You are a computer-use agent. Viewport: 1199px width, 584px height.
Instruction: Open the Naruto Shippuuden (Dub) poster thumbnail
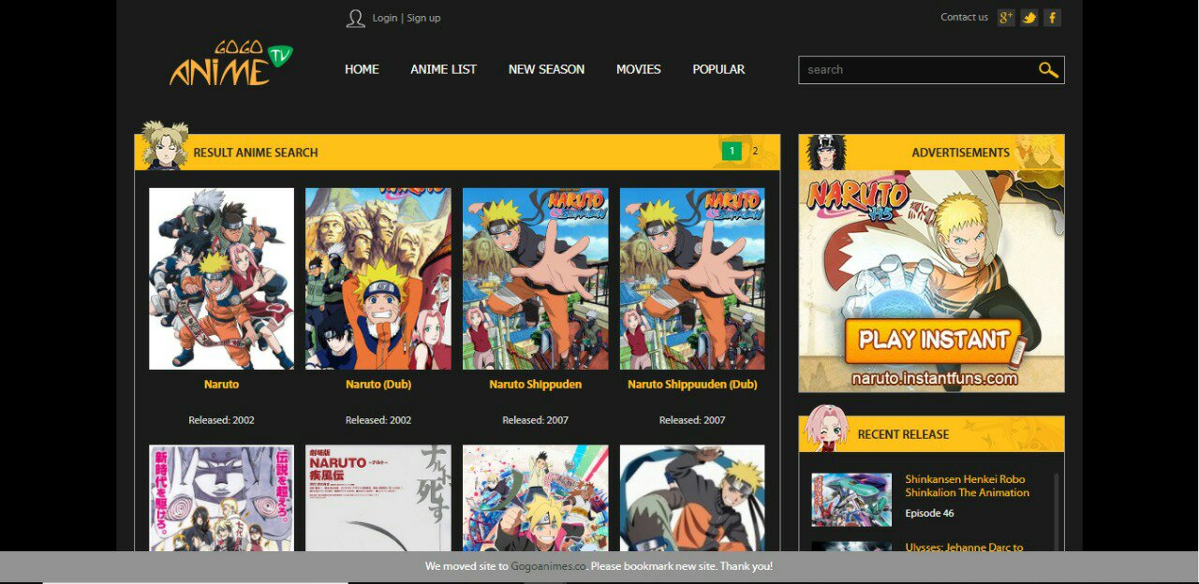[692, 279]
